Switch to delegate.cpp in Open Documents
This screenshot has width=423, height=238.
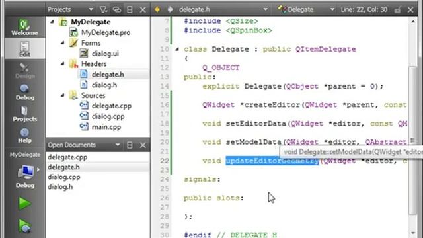pos(67,157)
